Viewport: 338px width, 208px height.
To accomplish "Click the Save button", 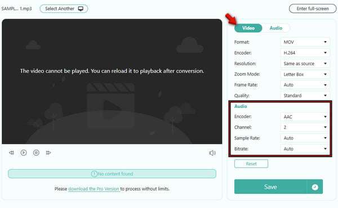I will (270, 187).
